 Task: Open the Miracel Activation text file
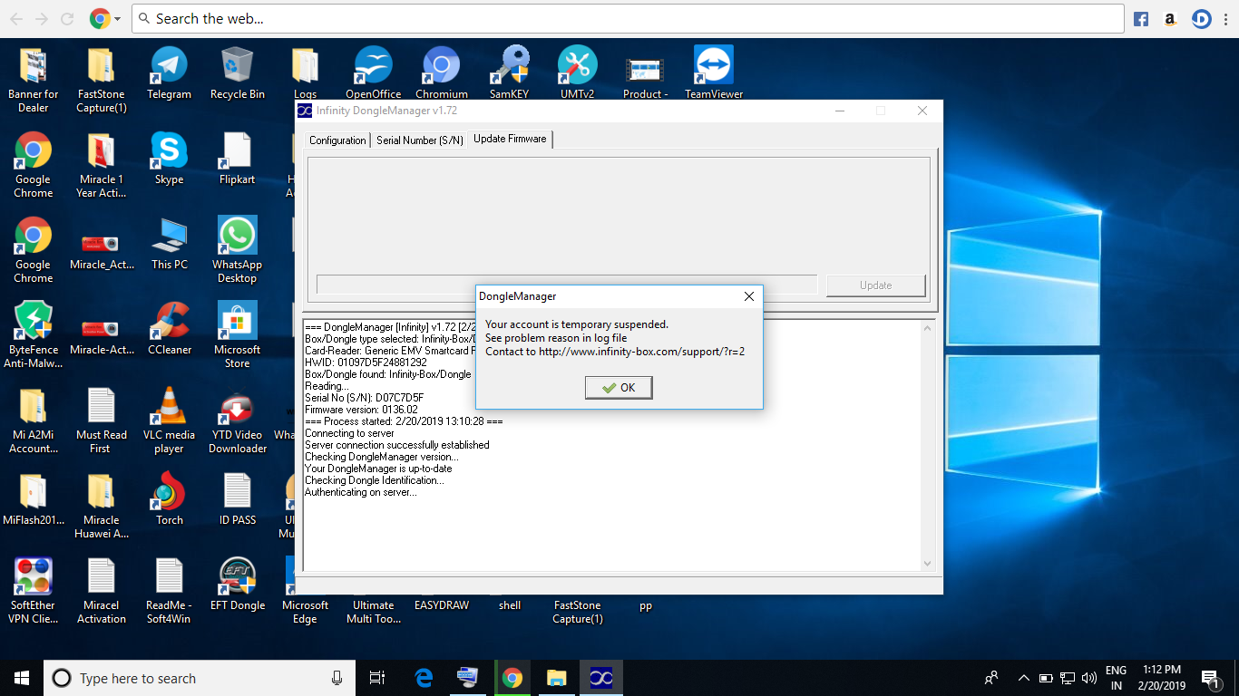[x=101, y=590]
